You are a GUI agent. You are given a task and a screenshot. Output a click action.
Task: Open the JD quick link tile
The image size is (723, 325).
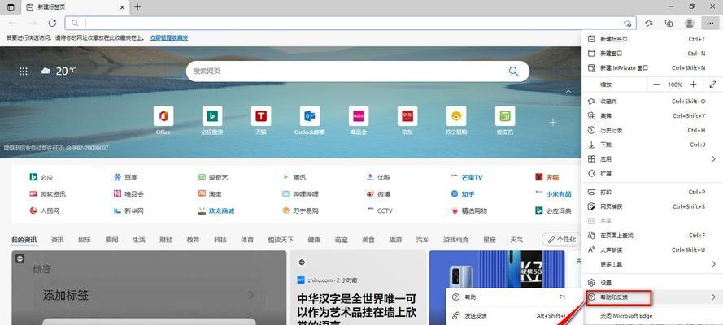pos(407,121)
